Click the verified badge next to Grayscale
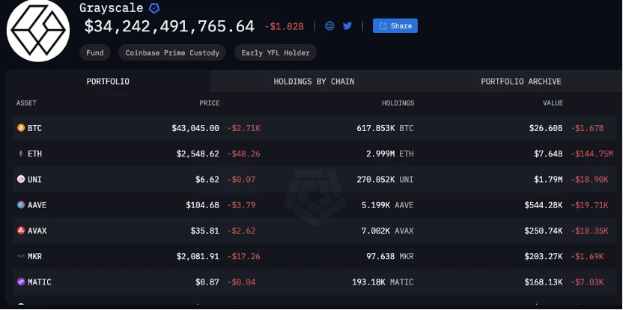The image size is (623, 310). point(154,8)
